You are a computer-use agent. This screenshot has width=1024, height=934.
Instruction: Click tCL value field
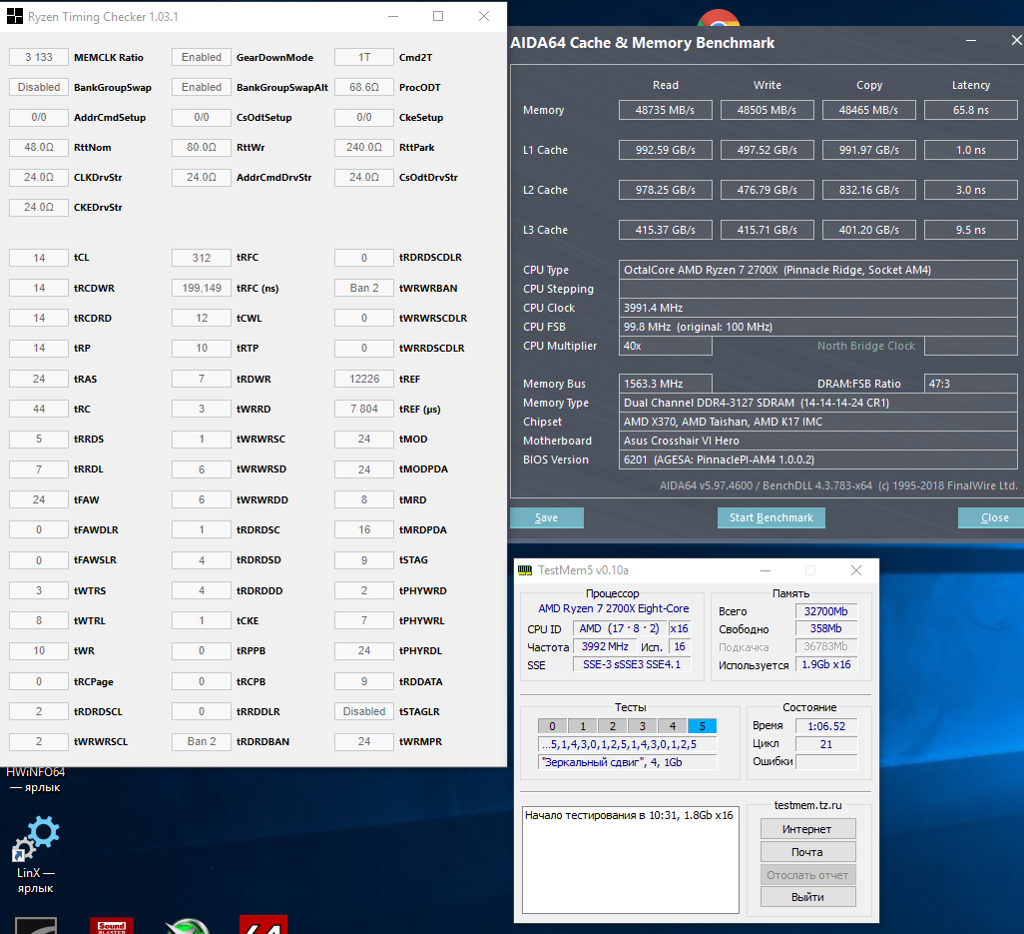[39, 258]
